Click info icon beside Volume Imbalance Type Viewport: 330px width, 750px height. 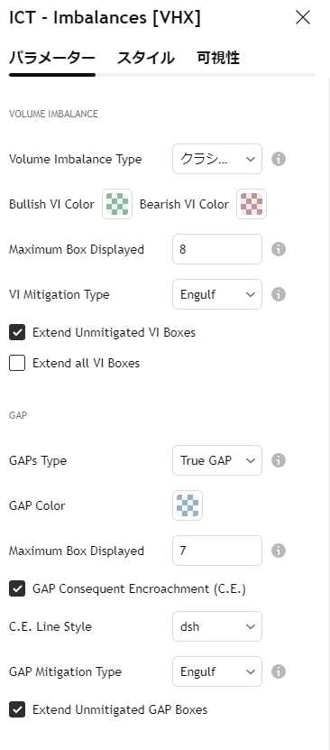click(x=279, y=159)
